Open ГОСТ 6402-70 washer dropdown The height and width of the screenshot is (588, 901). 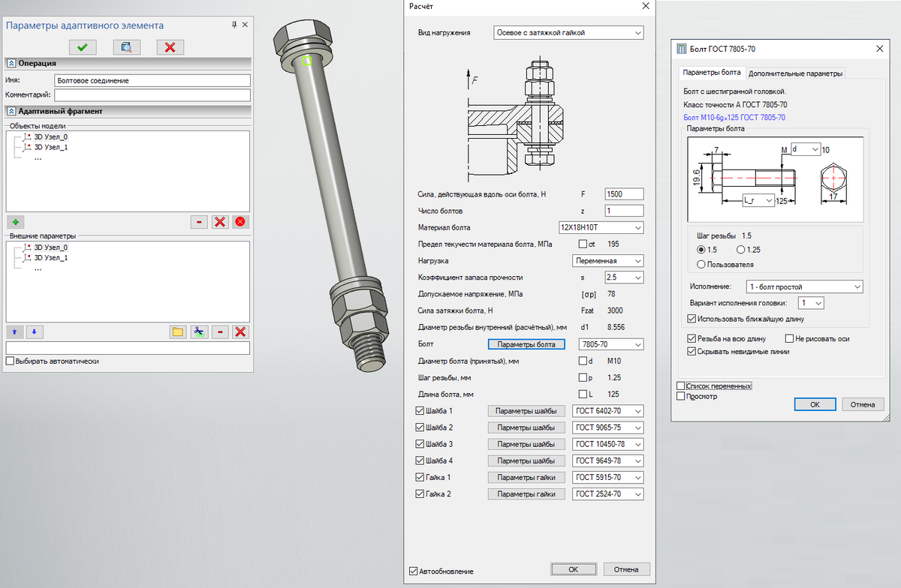click(607, 411)
